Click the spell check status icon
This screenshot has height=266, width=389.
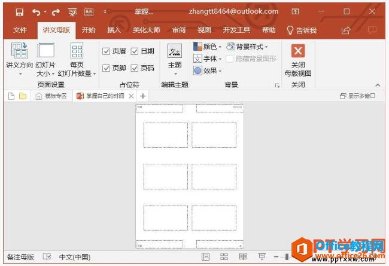coord(47,257)
